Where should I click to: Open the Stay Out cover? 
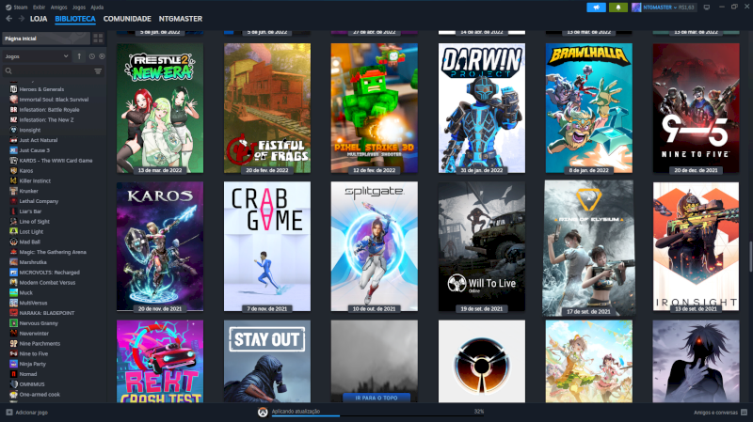pyautogui.click(x=267, y=361)
